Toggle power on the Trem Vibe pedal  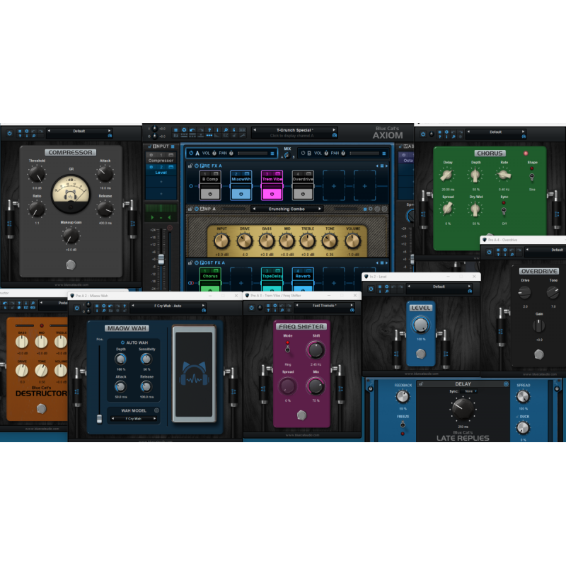point(272,195)
